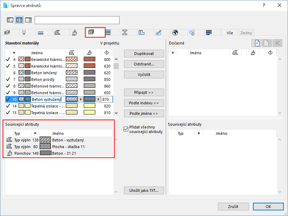This screenshot has width=288, height=216.
Task: Click the project materials list scroll-down arrow
Action: click(x=116, y=113)
